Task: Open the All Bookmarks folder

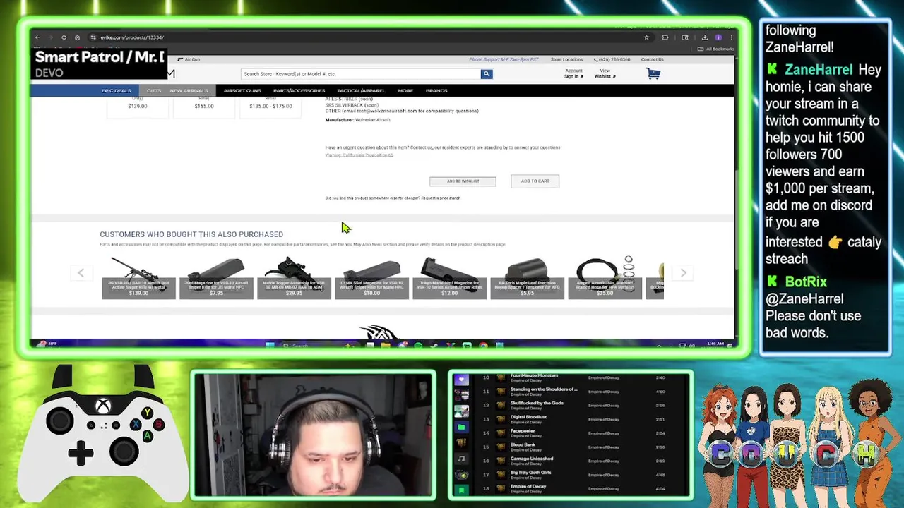Action: [x=716, y=49]
